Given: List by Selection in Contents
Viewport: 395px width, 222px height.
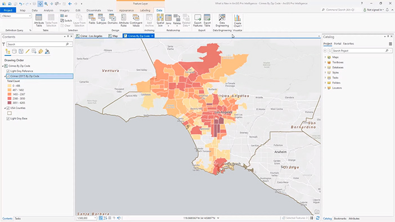Looking at the screenshot, I should [x=21, y=52].
